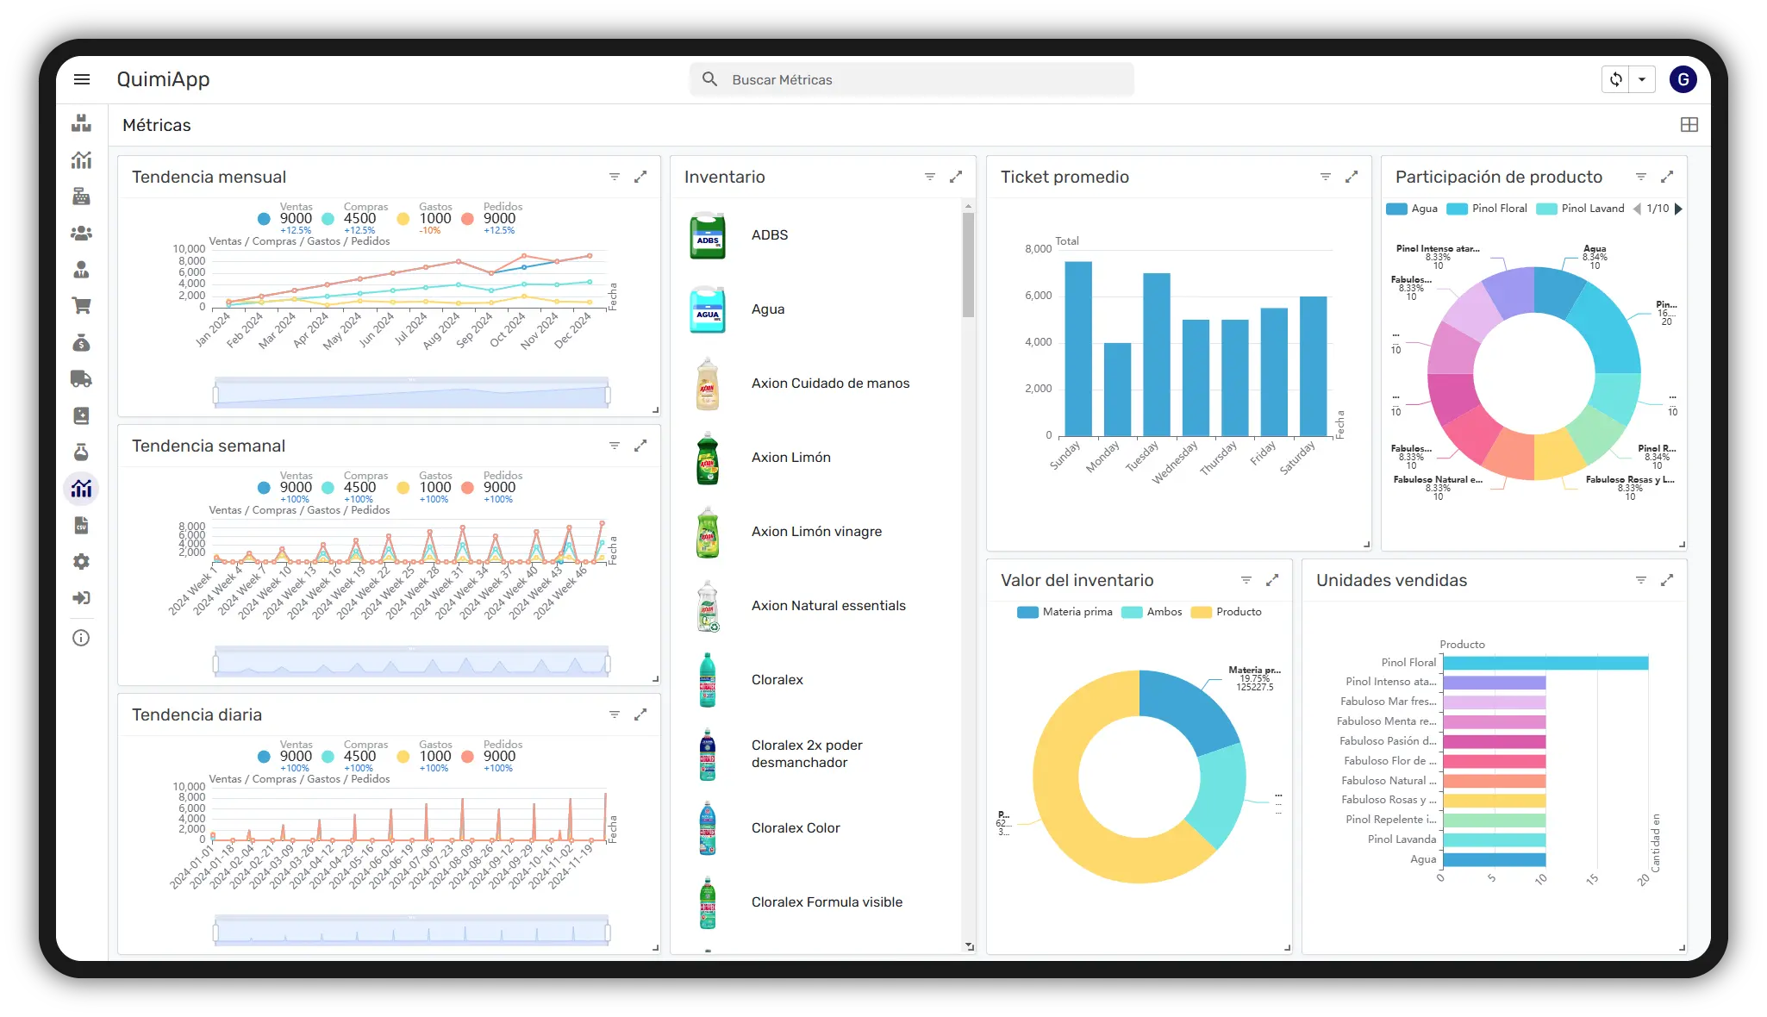
Task: Expand the Inventario panel fullscreen
Action: click(956, 177)
